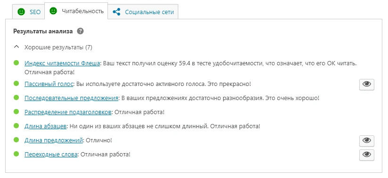Toggle eye highlight for Переходные слова
This screenshot has width=388, height=178.
[367, 155]
